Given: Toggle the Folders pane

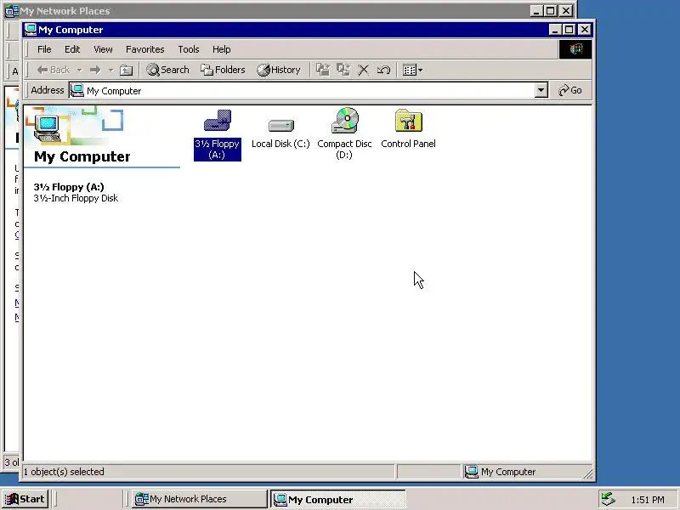Looking at the screenshot, I should pos(223,70).
